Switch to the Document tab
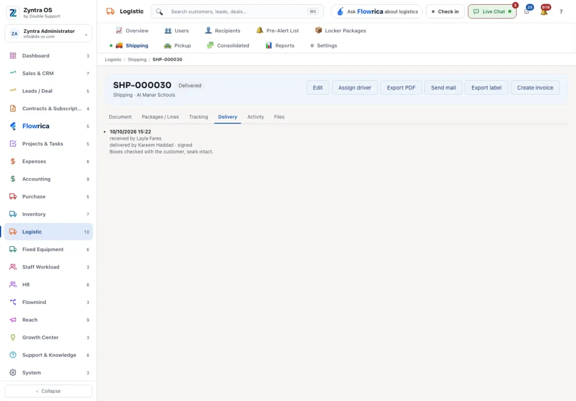The image size is (576, 401). click(x=120, y=117)
